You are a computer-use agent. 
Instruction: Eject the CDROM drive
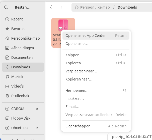(x=37, y=109)
